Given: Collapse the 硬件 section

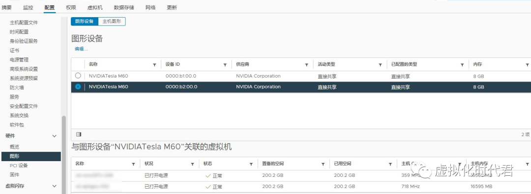Looking at the screenshot, I should 54,136.
